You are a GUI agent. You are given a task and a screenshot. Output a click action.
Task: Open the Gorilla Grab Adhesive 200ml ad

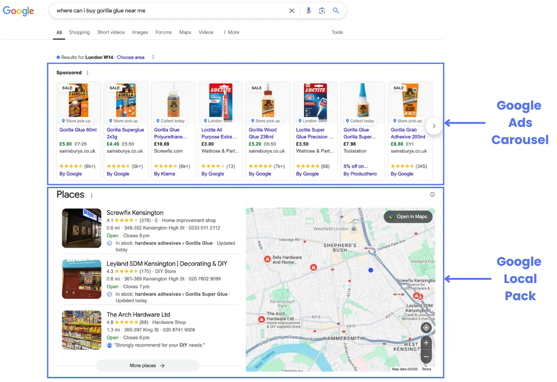pos(410,131)
